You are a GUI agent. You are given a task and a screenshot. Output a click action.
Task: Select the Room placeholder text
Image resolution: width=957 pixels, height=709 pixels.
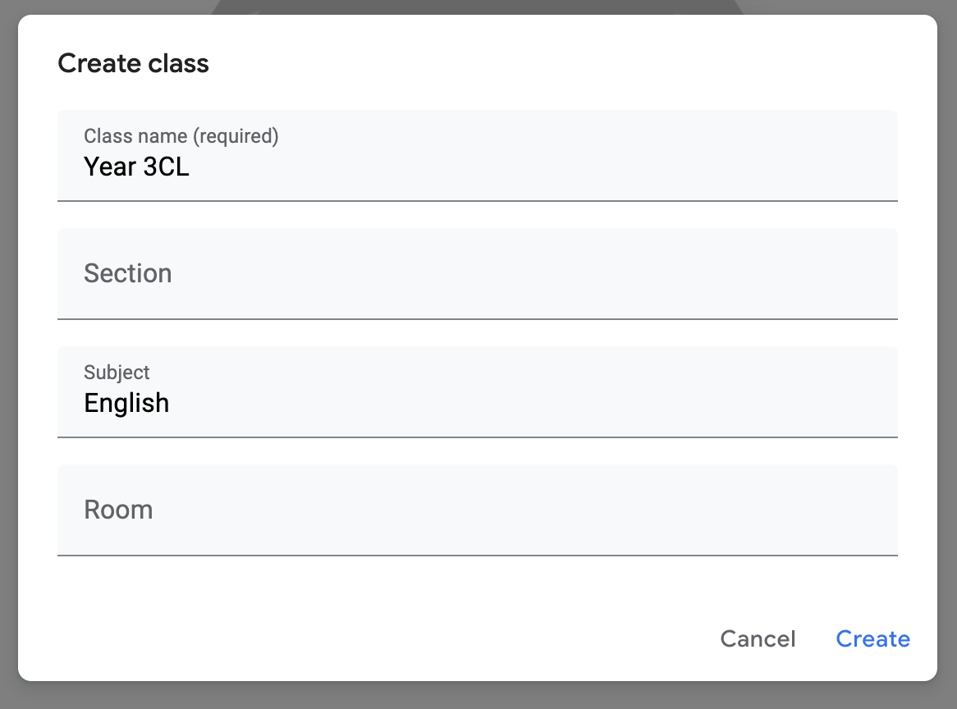(118, 510)
